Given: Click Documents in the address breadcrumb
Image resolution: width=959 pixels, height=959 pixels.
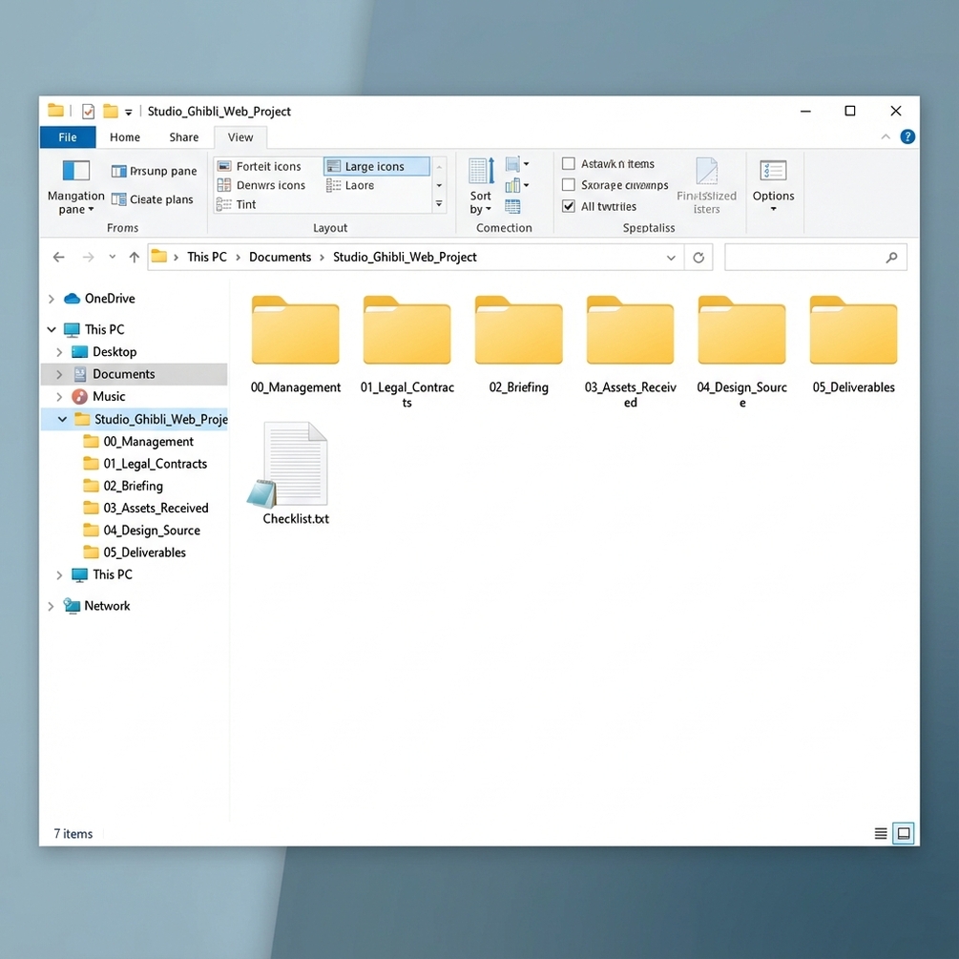Looking at the screenshot, I should click(281, 258).
